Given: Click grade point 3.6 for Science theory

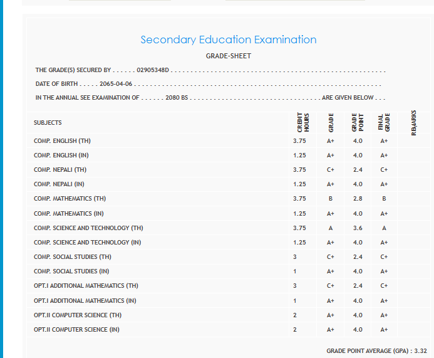Looking at the screenshot, I should tap(358, 228).
